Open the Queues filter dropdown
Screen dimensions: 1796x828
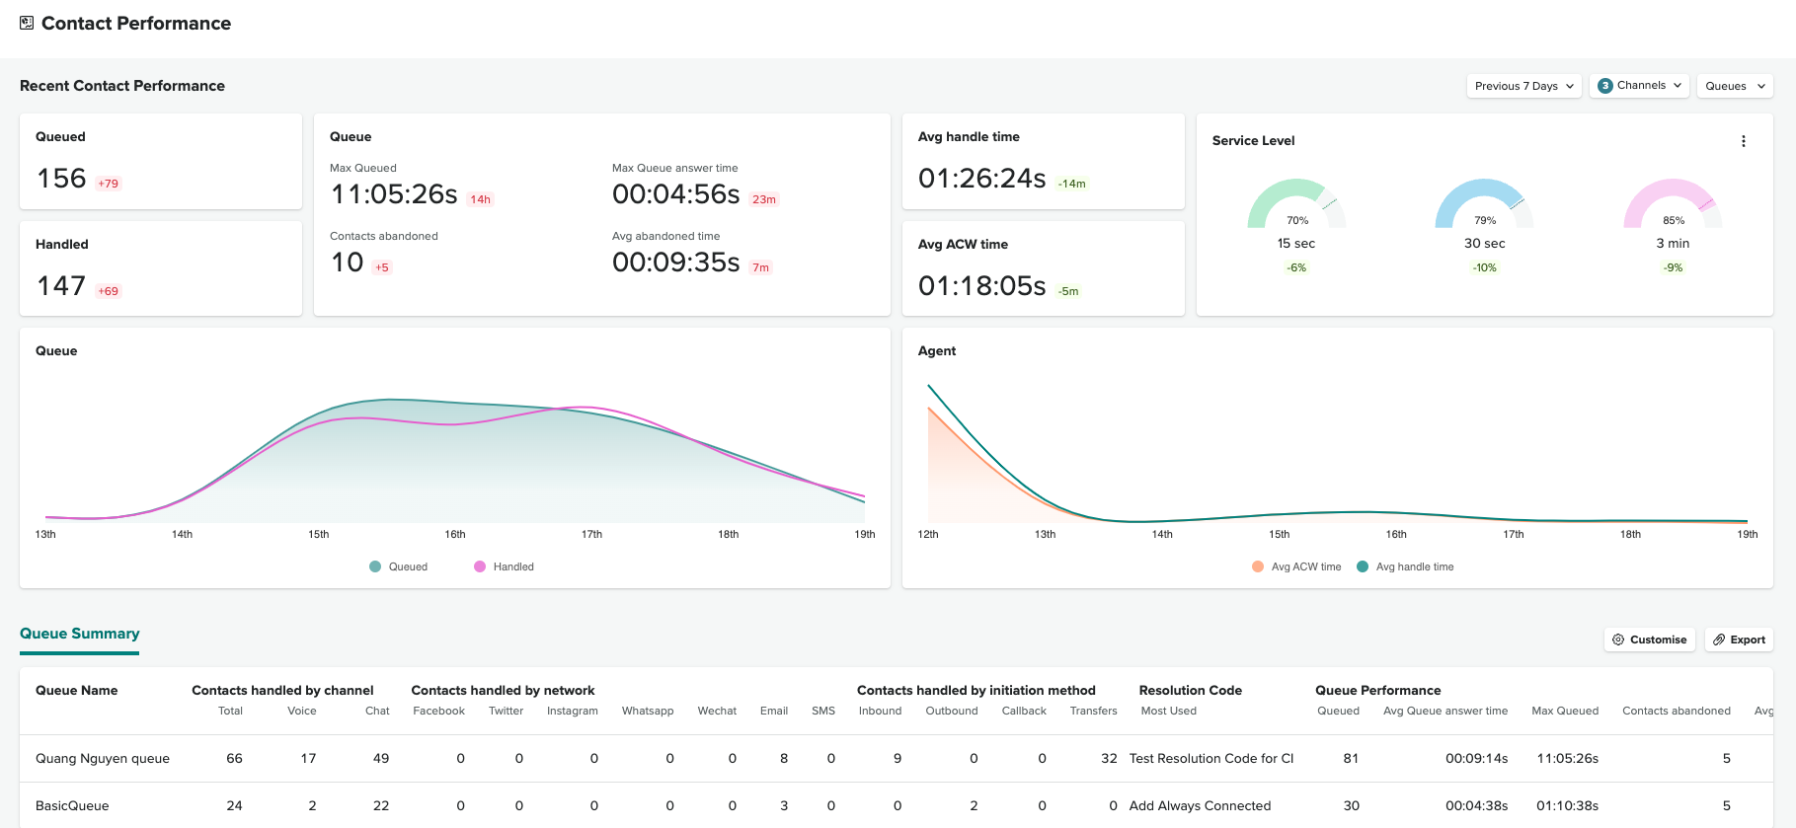tap(1735, 86)
